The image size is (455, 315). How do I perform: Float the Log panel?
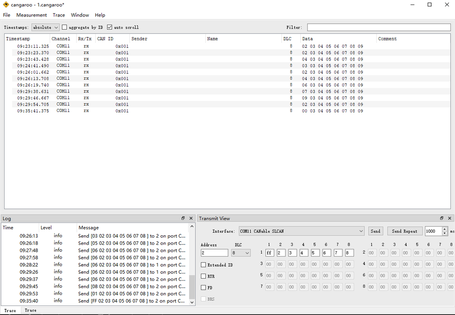183,218
